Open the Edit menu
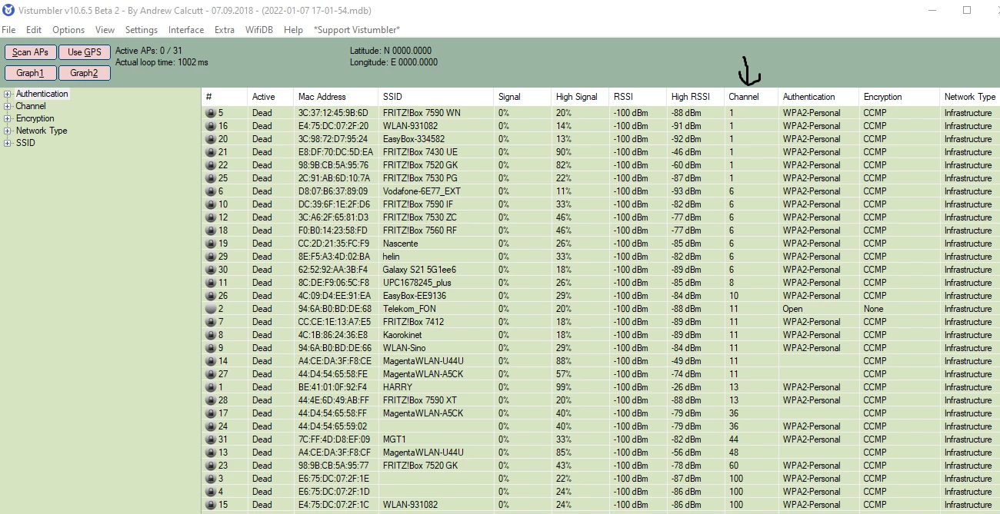Screen dimensions: 1000x514 pyautogui.click(x=34, y=30)
